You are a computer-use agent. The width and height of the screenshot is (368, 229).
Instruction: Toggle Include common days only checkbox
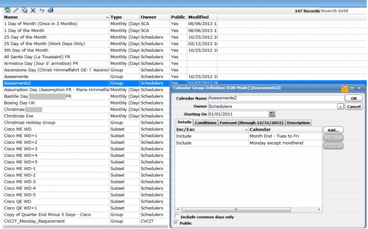(177, 216)
